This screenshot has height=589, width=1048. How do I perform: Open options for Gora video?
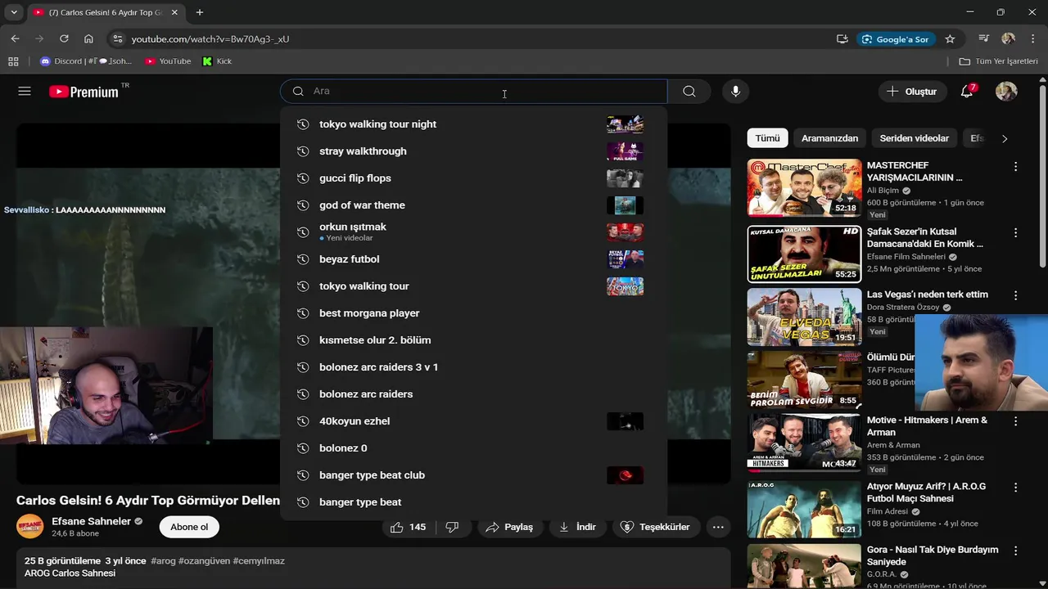1015,551
